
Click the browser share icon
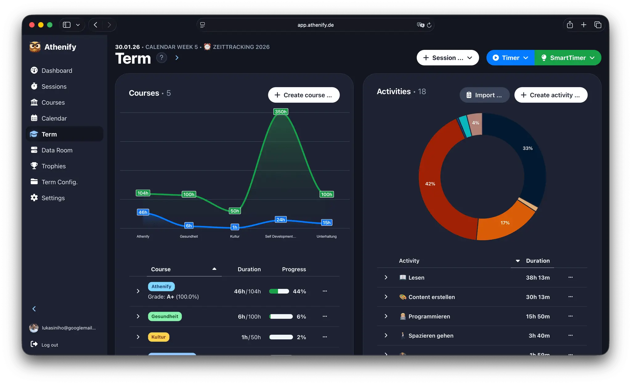[570, 25]
